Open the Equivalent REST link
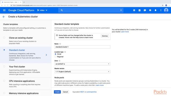This screenshot has width=171, height=96. tap(82, 92)
